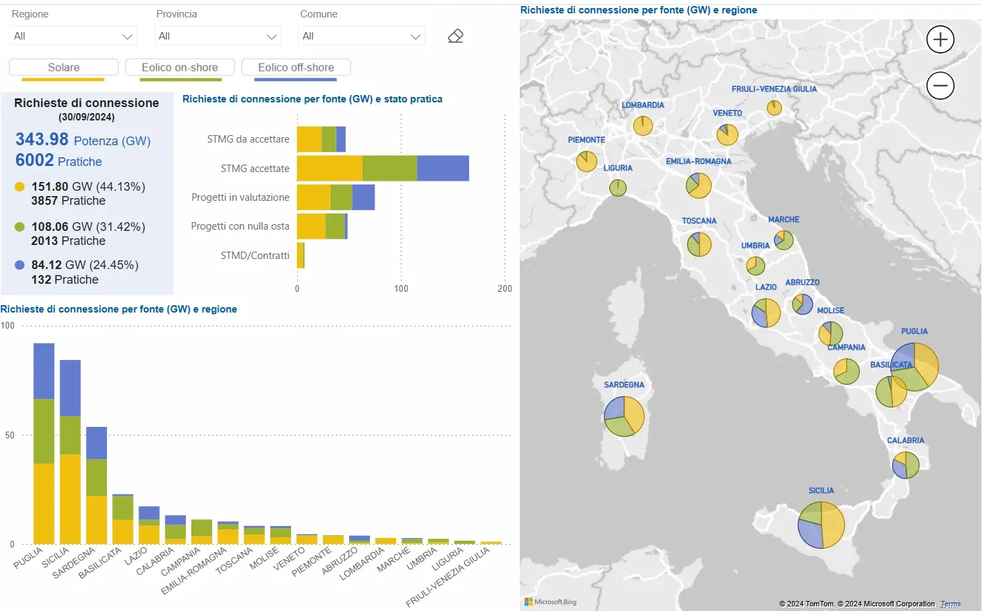Clear all filters with the eraser icon
Image resolution: width=982 pixels, height=611 pixels.
[456, 36]
